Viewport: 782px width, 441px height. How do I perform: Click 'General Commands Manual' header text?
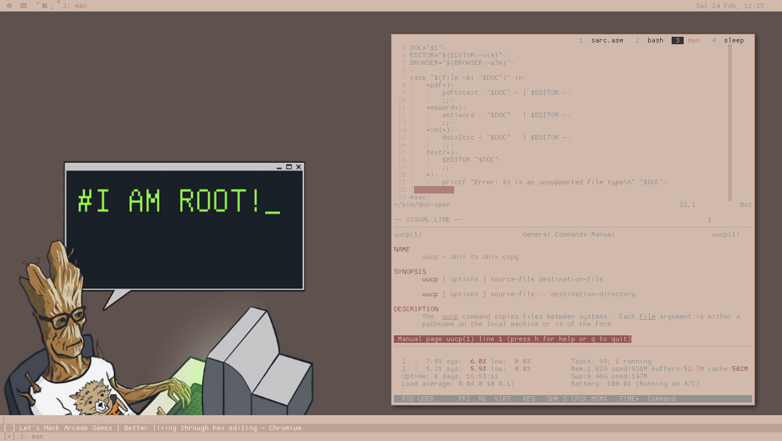569,234
